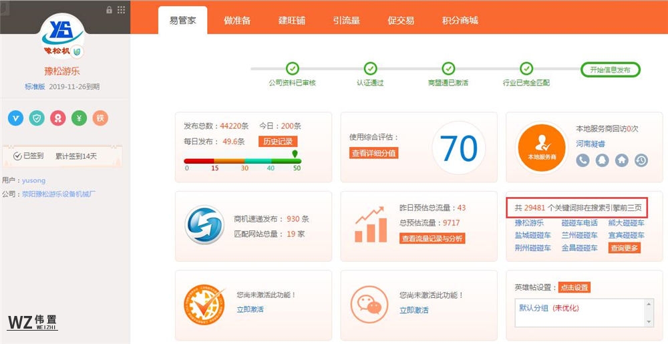Switch to the 做准备 tab
This screenshot has height=344, width=668.
click(x=237, y=21)
